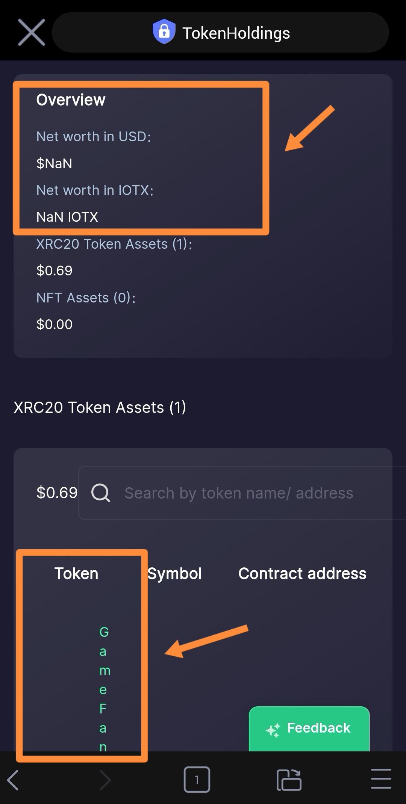The height and width of the screenshot is (804, 406).
Task: Tap the sparkle icon on Feedback
Action: point(273,730)
